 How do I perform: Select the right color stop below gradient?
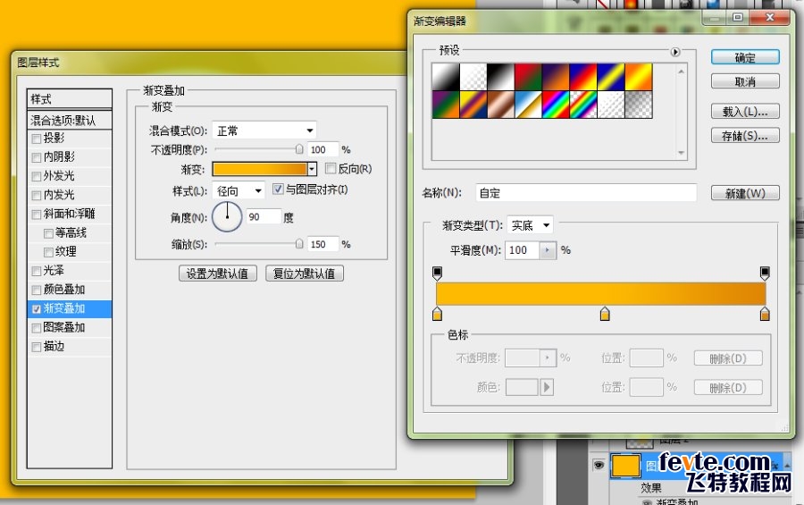(765, 314)
